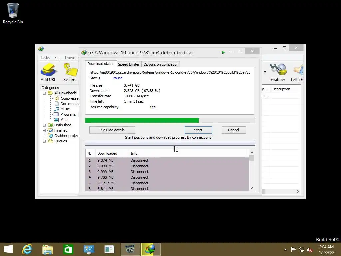The width and height of the screenshot is (341, 256).
Task: Click the Add URL toolbar icon
Action: coord(48,70)
